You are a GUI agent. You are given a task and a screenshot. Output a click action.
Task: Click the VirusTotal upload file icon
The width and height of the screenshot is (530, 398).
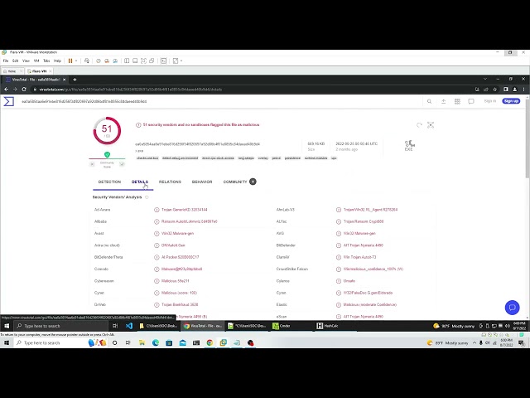(444, 101)
